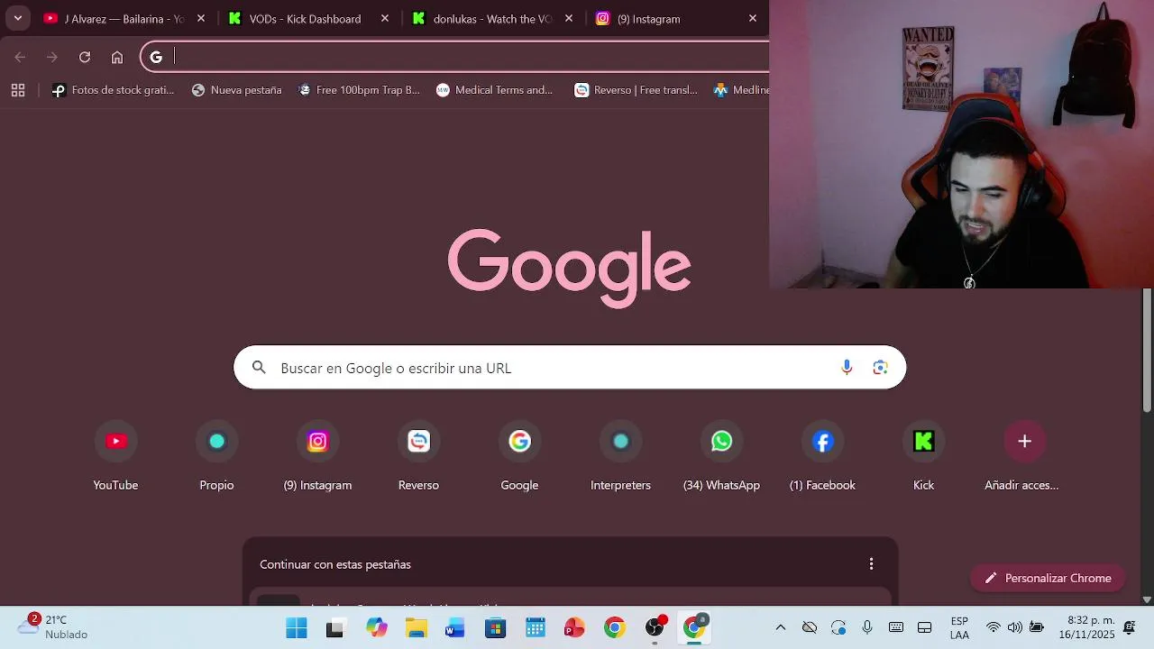Viewport: 1154px width, 649px height.
Task: Switch to the VODs Kick Dashboard tab
Action: pos(305,18)
